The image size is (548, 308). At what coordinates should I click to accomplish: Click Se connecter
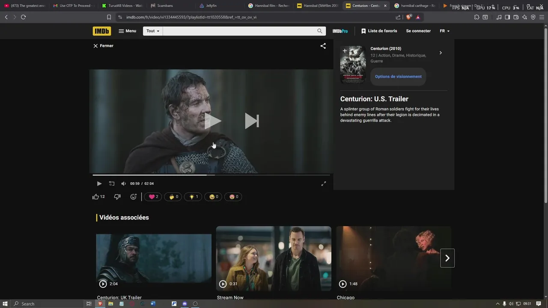(x=418, y=31)
